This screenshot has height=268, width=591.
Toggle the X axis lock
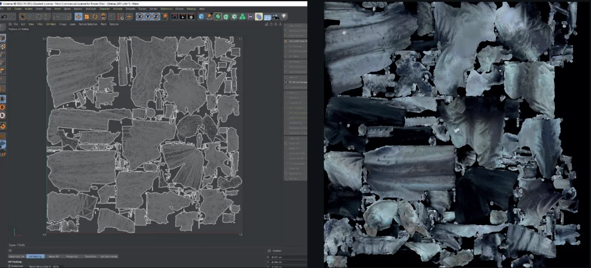click(x=140, y=17)
